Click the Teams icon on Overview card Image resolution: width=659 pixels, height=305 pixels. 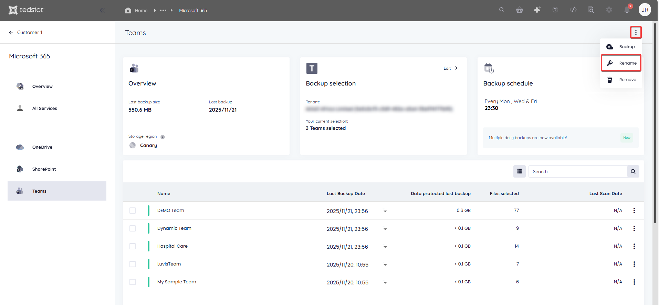[x=134, y=68]
